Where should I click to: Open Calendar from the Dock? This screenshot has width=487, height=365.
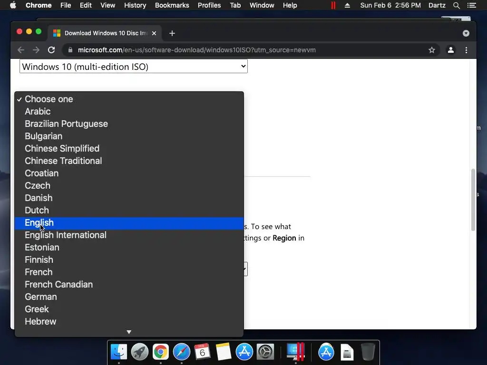[x=202, y=352]
